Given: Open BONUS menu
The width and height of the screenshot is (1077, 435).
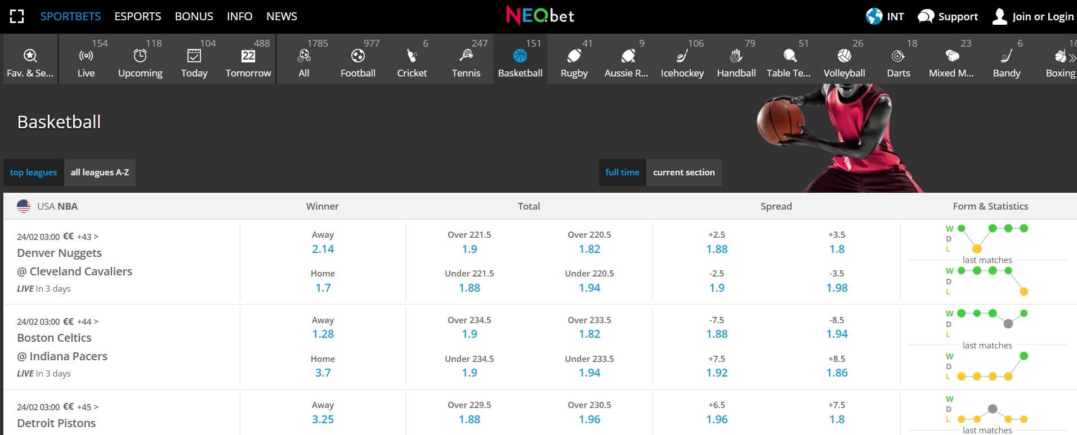Looking at the screenshot, I should click(x=194, y=16).
